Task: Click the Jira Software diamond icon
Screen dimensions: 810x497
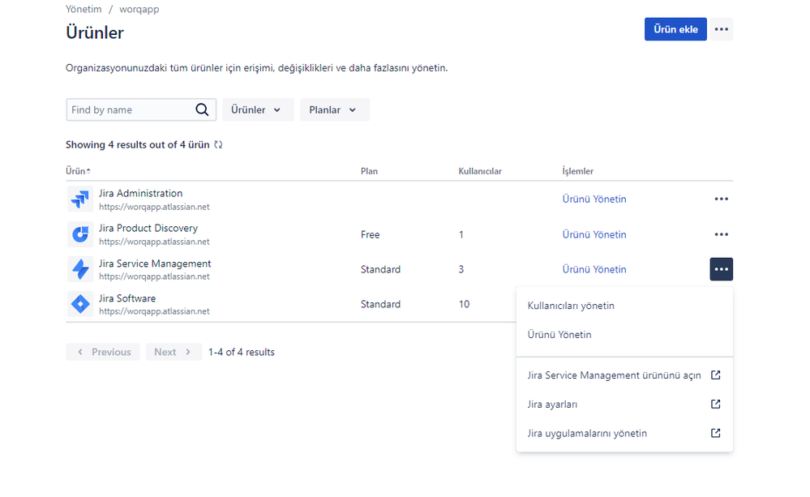Action: [80, 304]
